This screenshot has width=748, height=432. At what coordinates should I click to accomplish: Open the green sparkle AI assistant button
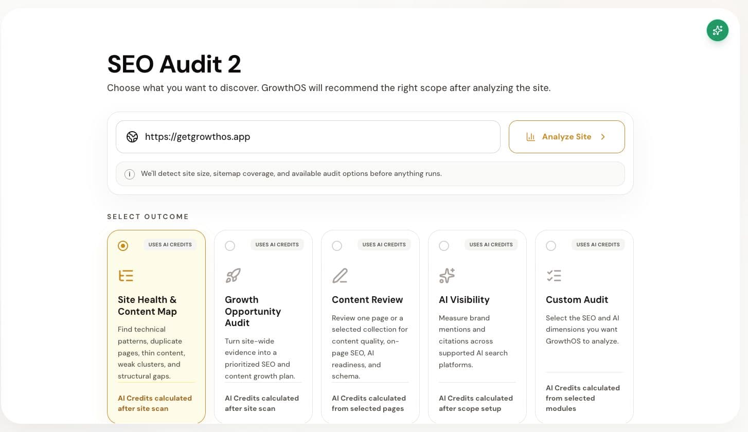[717, 30]
